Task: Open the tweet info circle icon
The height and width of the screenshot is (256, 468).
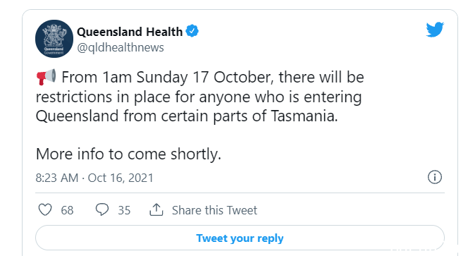Action: click(435, 177)
